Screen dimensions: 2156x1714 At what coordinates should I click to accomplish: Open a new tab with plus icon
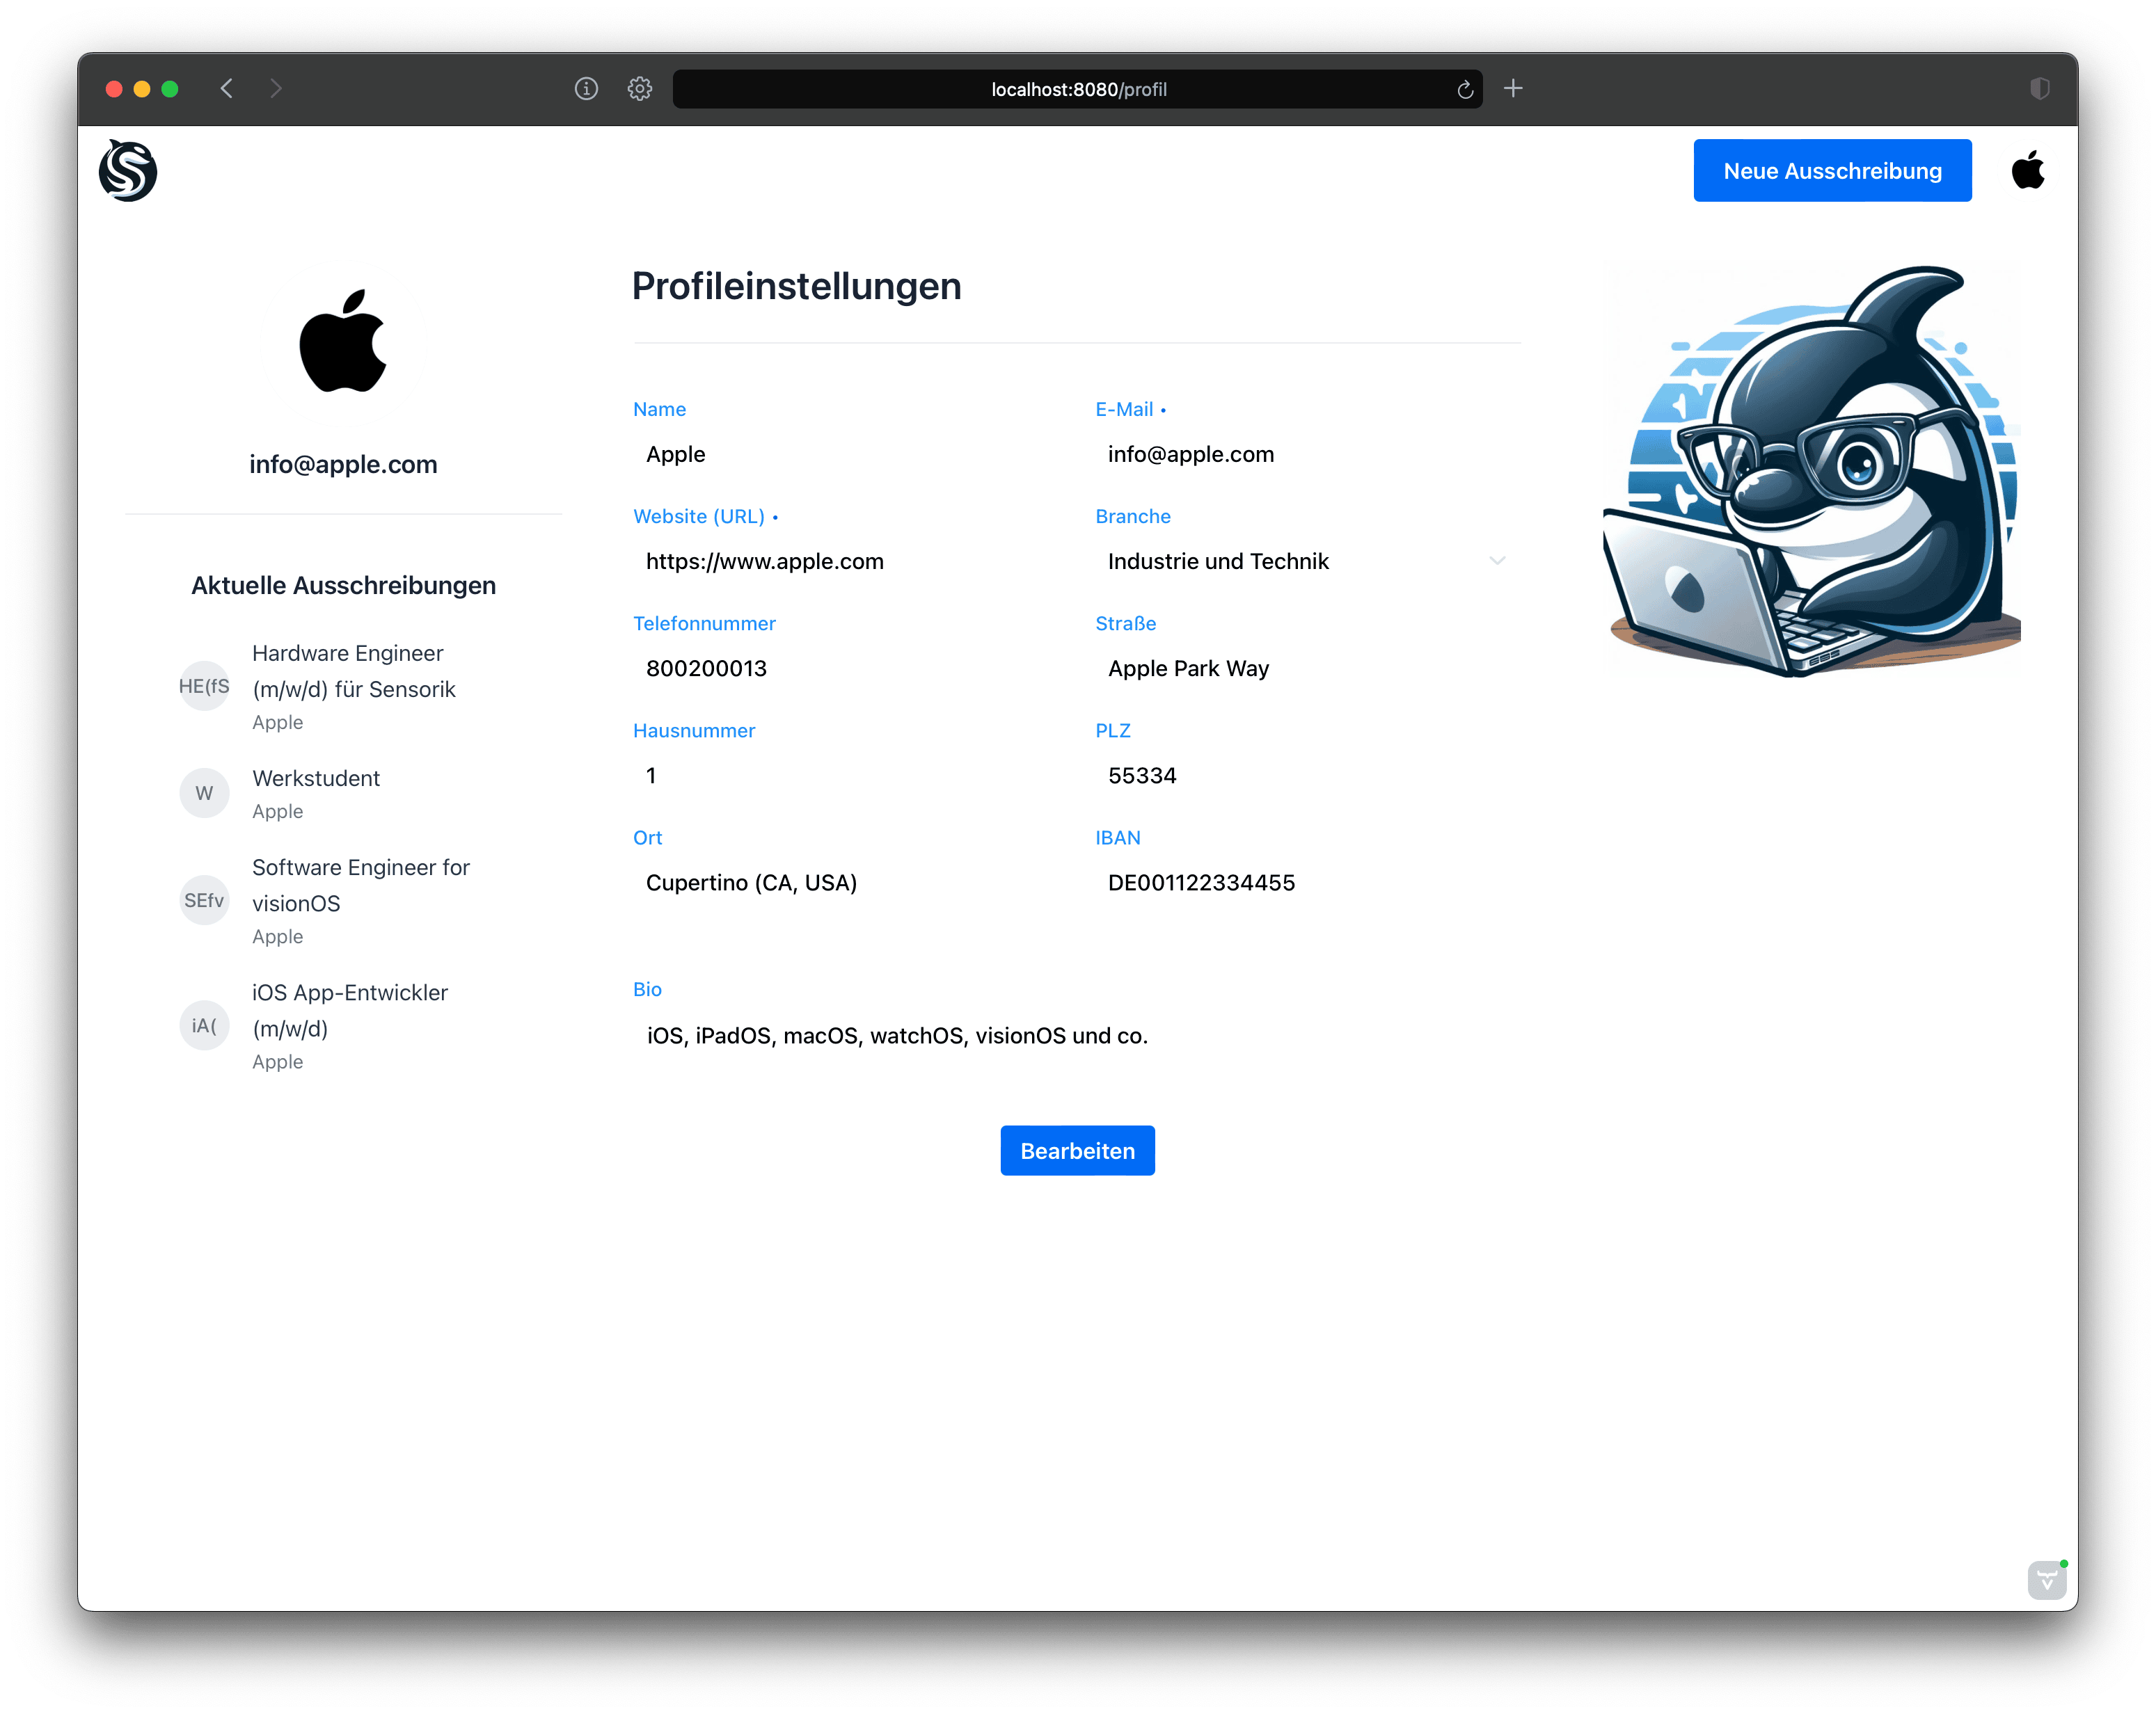[1513, 89]
